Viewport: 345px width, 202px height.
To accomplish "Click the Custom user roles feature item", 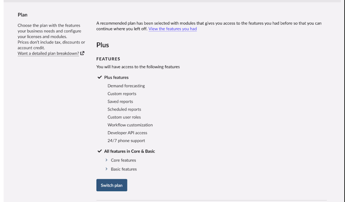I will [124, 117].
